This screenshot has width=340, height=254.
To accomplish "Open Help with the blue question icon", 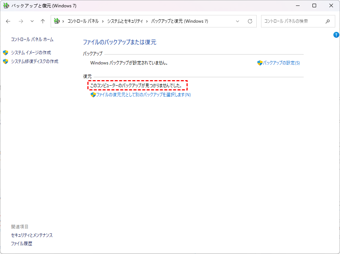I will click(336, 35).
